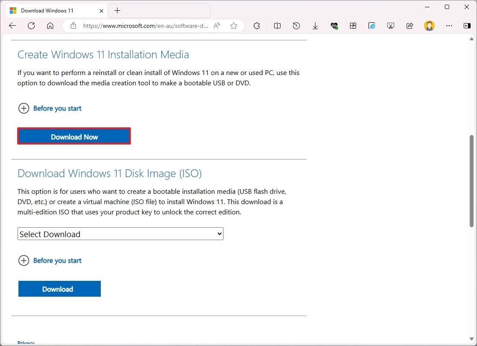Open split screen mode

[277, 26]
